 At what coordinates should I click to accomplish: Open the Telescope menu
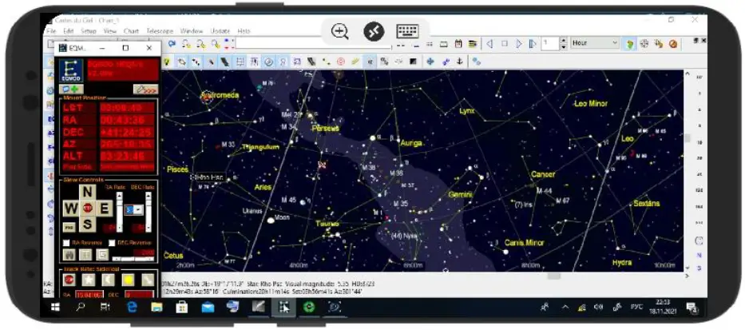point(160,31)
